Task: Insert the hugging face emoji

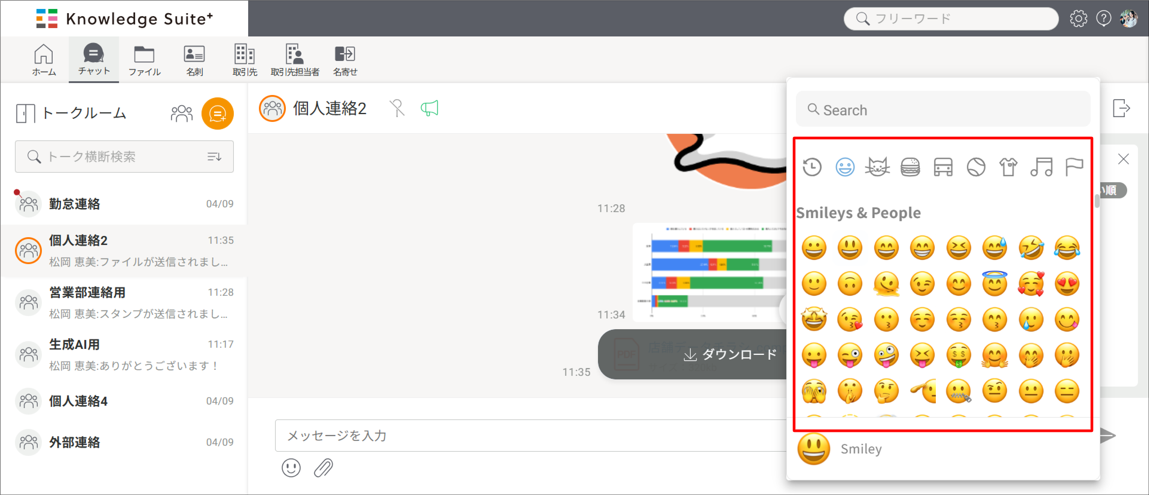Action: click(995, 355)
